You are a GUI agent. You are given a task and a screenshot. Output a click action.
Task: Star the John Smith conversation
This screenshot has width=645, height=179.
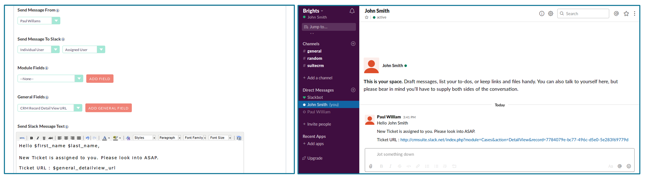pos(367,17)
